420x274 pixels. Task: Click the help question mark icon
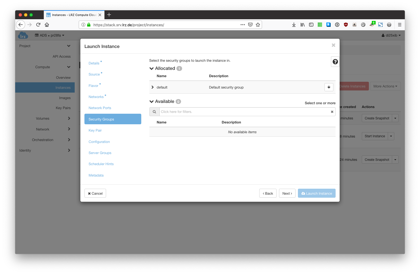[335, 62]
